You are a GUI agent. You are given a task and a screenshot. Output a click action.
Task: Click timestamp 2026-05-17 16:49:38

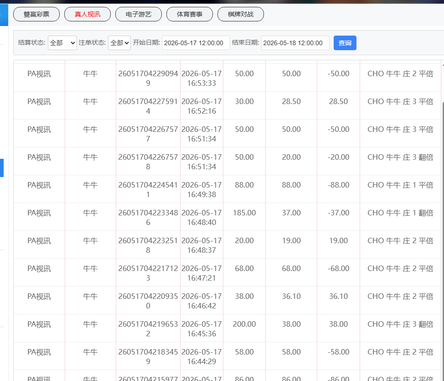click(201, 189)
